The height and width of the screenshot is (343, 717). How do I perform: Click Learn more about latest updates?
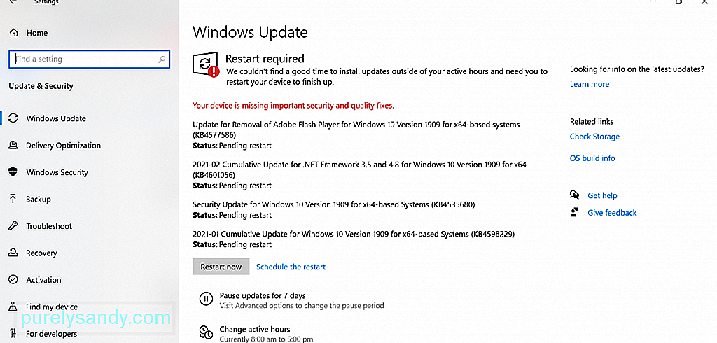tap(590, 84)
